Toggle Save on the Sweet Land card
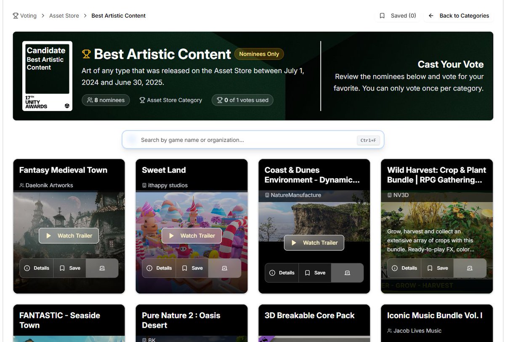Viewport: 505px width, 342px height. pos(192,268)
